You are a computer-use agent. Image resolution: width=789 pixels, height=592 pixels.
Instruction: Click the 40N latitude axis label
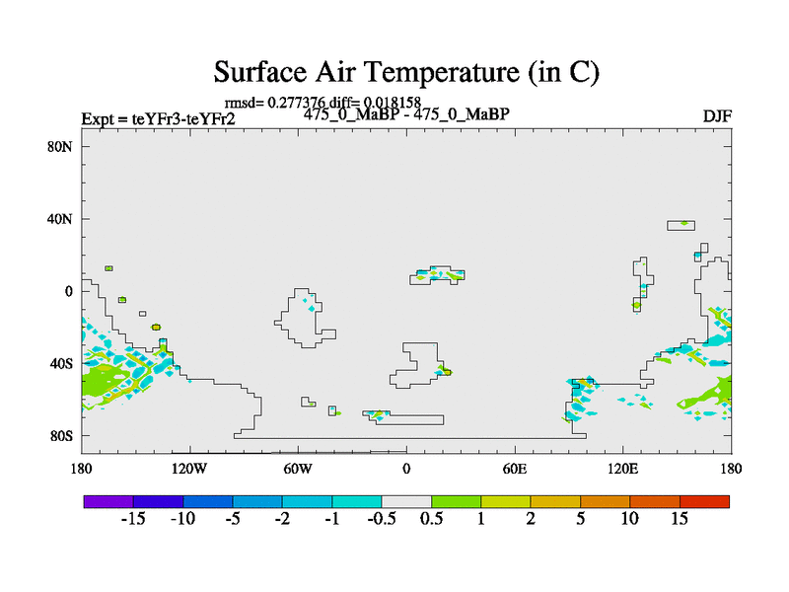tap(62, 219)
